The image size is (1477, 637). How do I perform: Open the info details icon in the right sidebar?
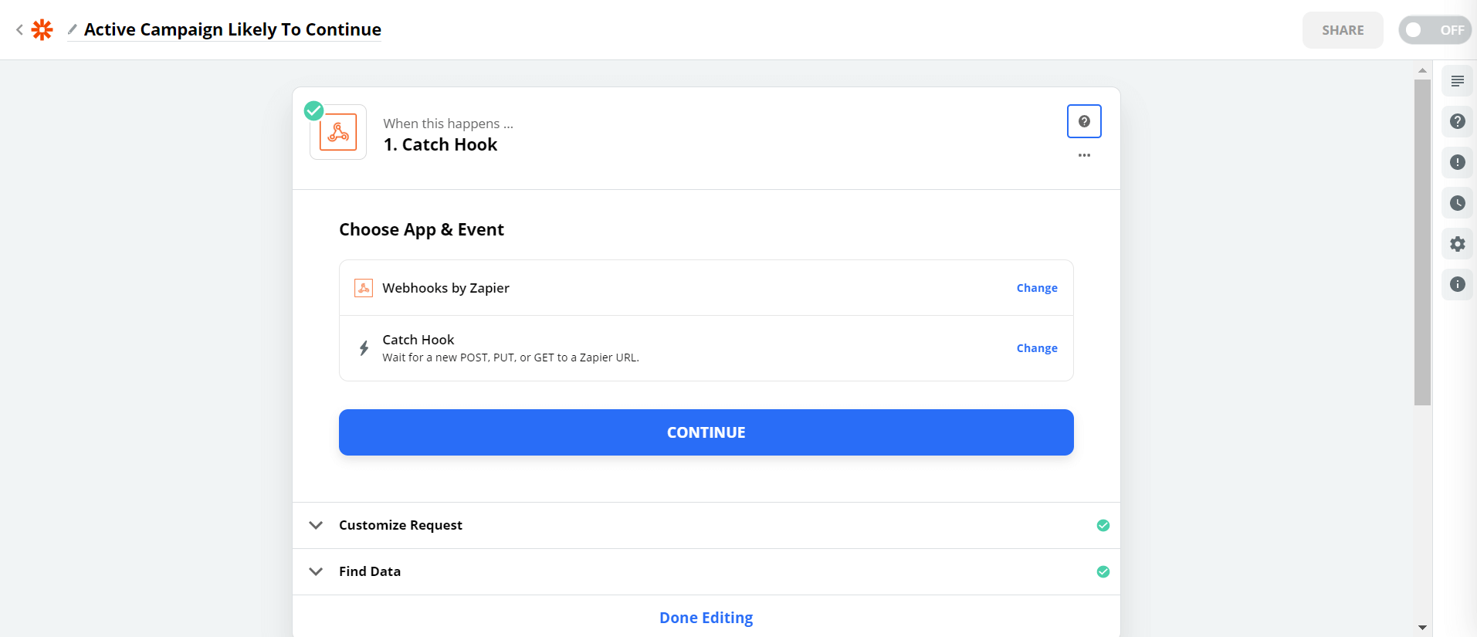pos(1457,284)
